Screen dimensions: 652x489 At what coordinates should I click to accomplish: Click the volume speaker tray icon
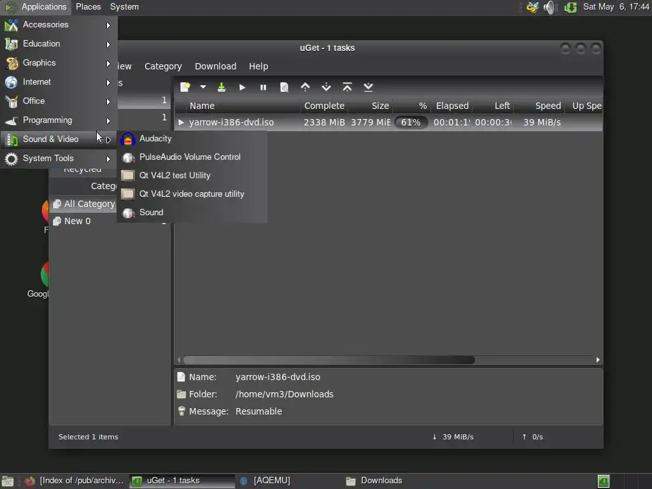coord(549,7)
